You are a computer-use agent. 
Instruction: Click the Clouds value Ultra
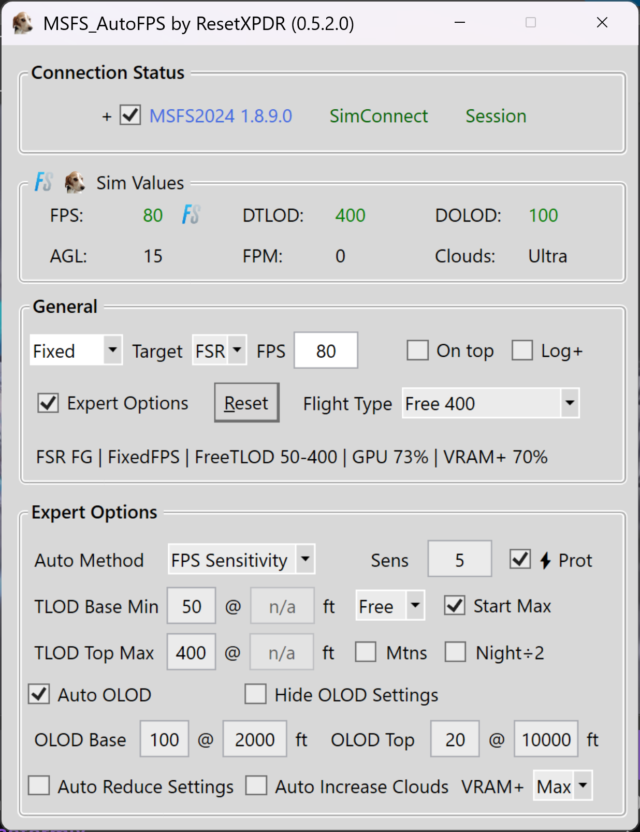(547, 256)
